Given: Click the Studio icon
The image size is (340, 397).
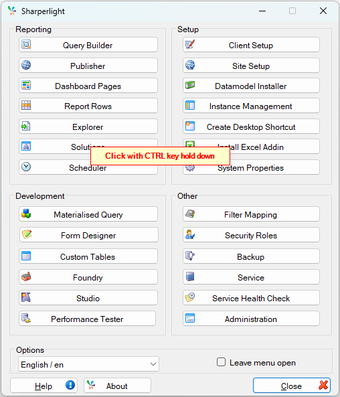Looking at the screenshot, I should 26,297.
